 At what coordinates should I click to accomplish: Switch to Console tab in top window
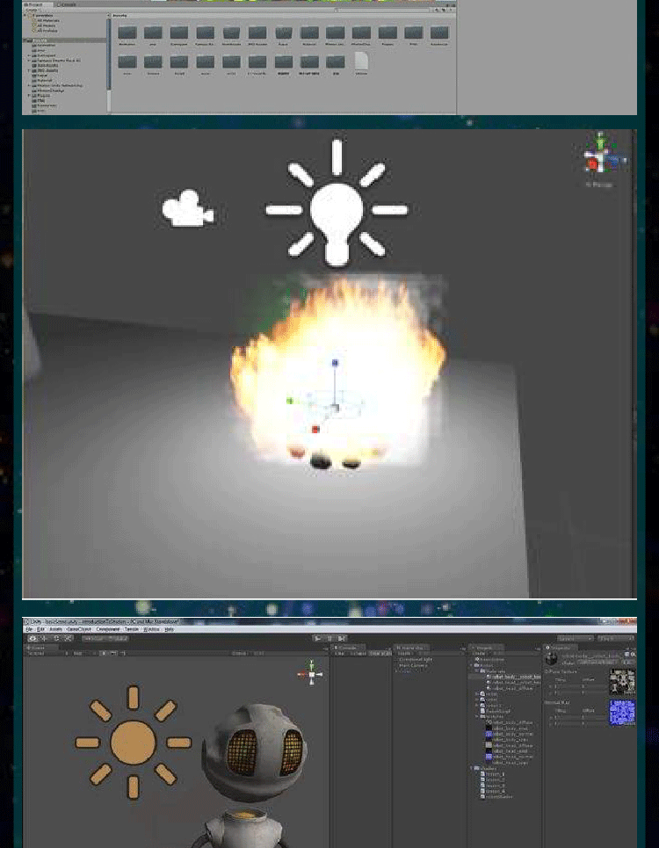click(66, 5)
